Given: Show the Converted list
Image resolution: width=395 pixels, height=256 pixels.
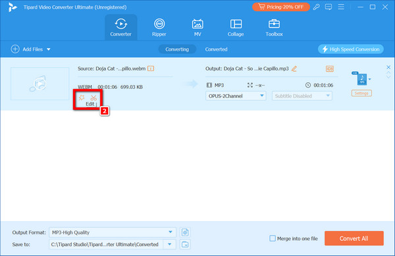Looking at the screenshot, I should click(216, 49).
